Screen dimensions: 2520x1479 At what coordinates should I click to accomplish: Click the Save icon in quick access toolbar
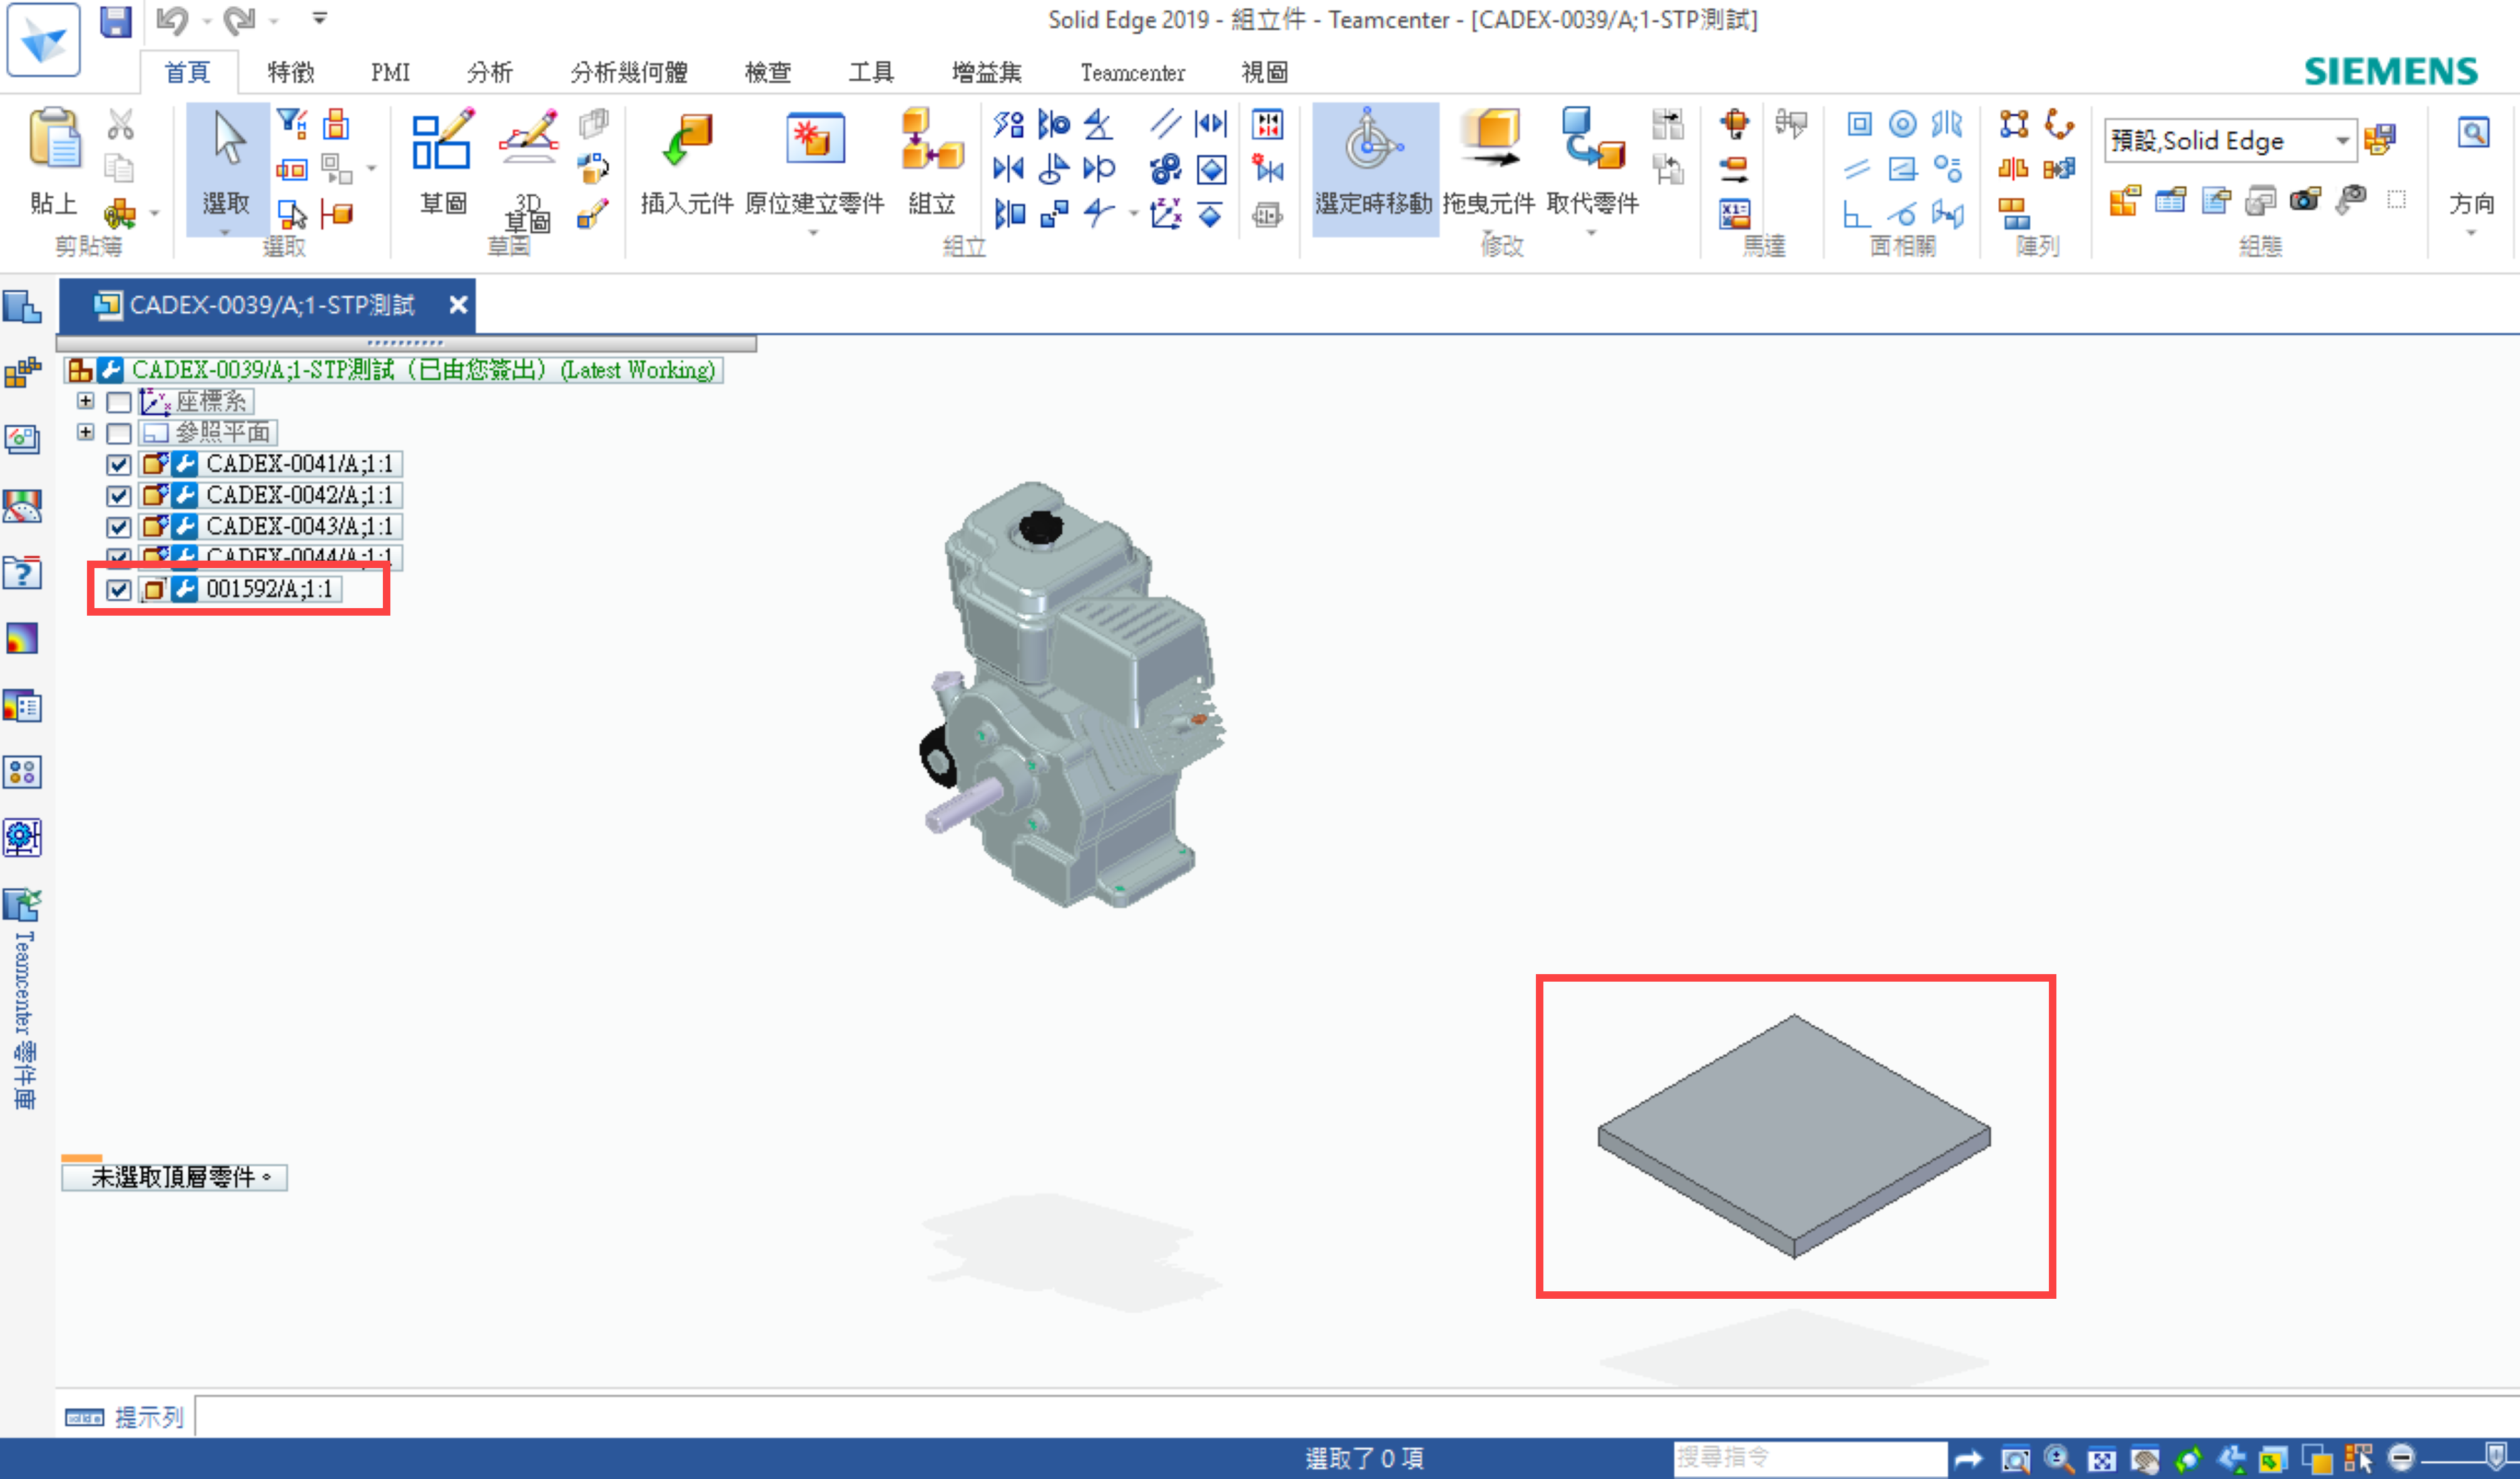[116, 21]
